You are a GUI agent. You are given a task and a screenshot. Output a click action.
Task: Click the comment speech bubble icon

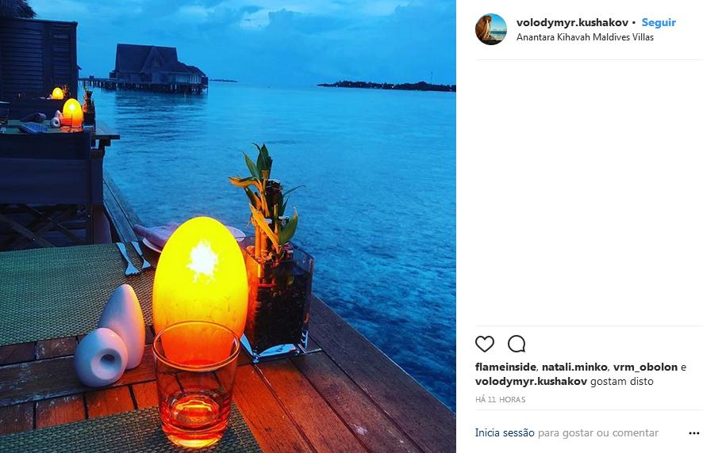pos(517,344)
